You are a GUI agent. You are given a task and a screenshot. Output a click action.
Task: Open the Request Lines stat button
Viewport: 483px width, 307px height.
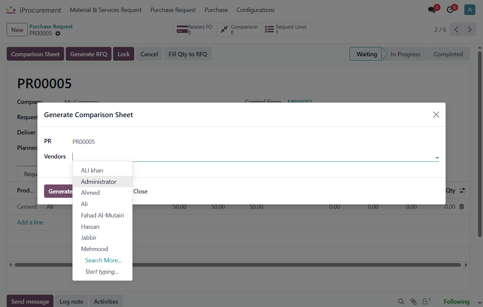coord(286,29)
